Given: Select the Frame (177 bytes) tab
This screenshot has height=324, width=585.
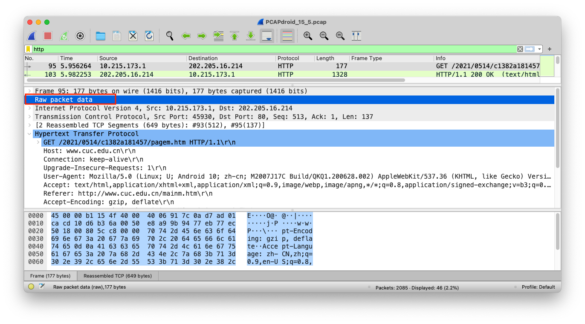Looking at the screenshot, I should click(x=50, y=276).
